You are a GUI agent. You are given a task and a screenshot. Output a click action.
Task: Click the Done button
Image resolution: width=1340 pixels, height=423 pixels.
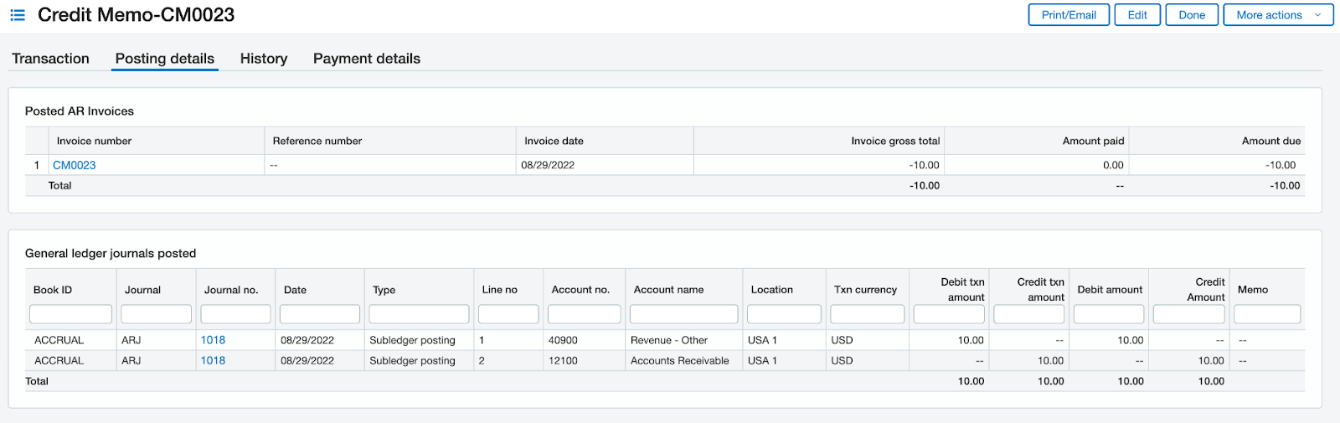pos(1192,15)
